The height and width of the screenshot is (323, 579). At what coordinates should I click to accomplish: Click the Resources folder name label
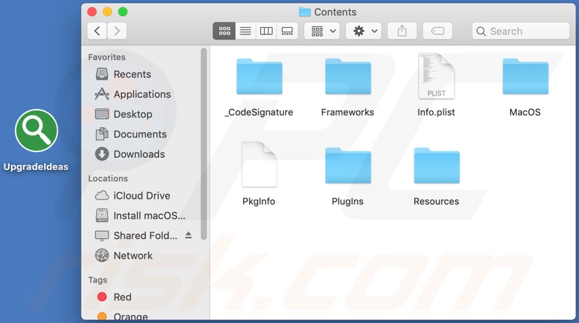436,202
